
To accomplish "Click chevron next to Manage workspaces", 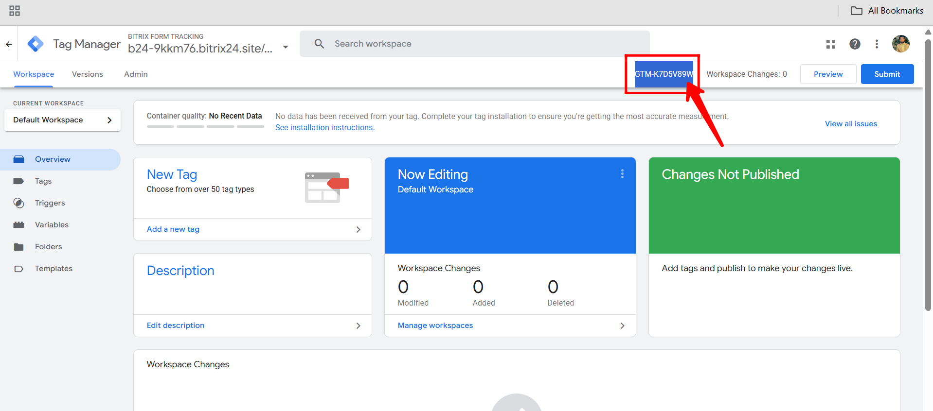I will click(622, 325).
